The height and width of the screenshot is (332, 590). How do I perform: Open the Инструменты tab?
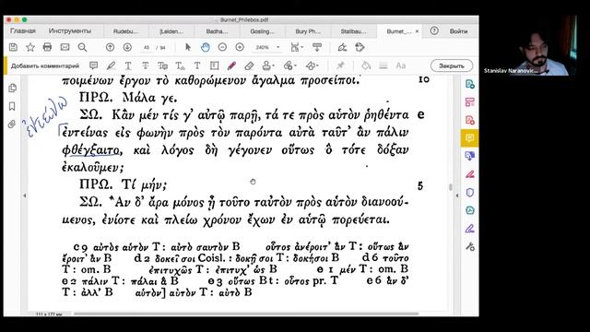70,30
